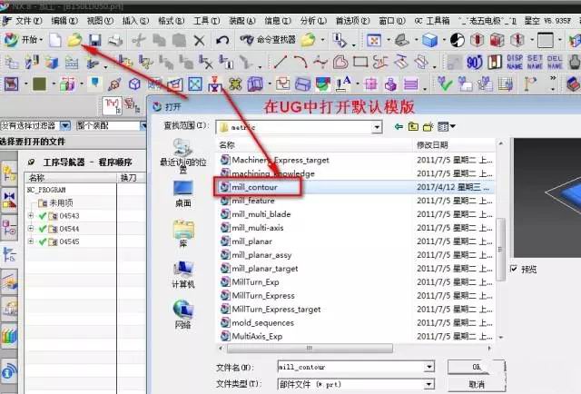This screenshot has width=581, height=394.
Task: Click the Fit view icon
Action: tap(374, 40)
